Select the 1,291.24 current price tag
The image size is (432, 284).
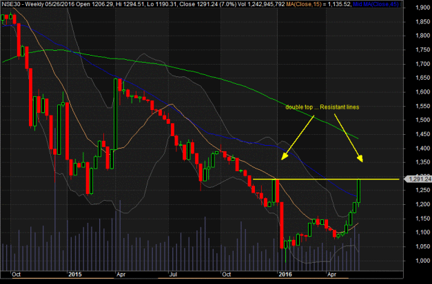[x=418, y=179]
